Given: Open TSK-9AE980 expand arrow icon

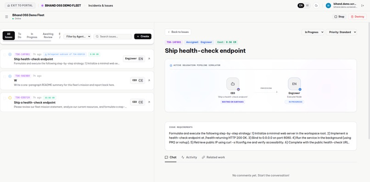Looking at the screenshot, I should pyautogui.click(x=149, y=80).
